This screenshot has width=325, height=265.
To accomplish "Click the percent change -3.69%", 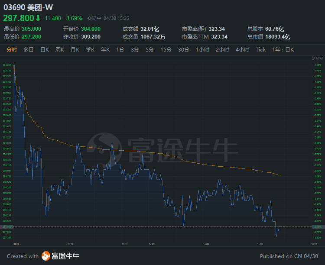I will pyautogui.click(x=73, y=19).
